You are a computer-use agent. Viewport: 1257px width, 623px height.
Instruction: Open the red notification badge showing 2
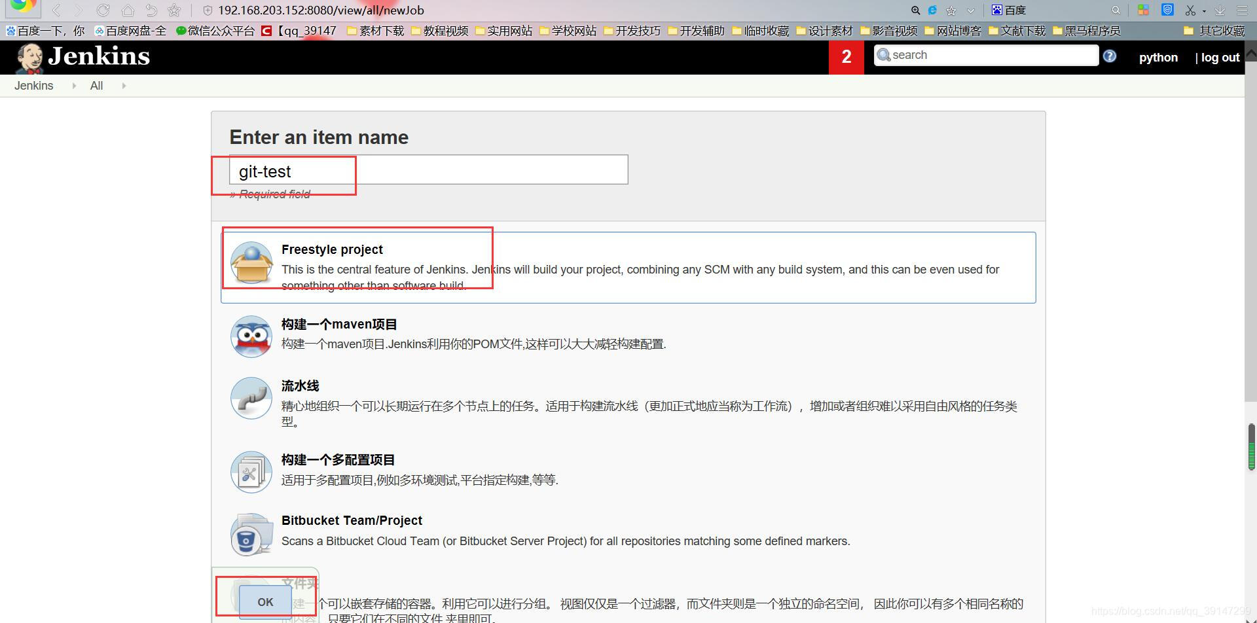pos(846,57)
